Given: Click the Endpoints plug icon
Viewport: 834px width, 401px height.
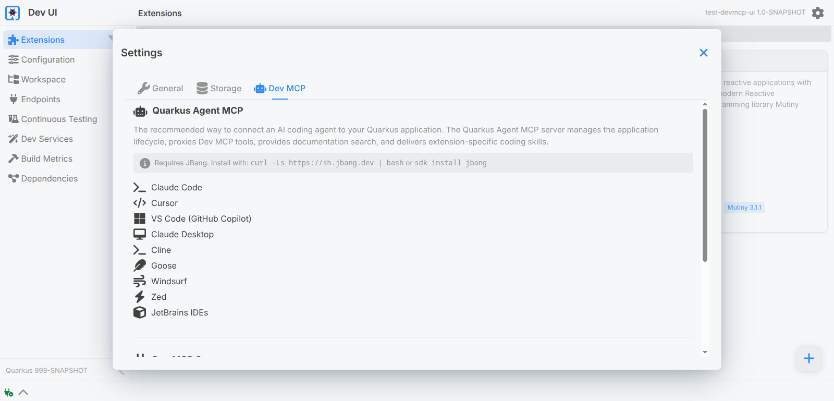Looking at the screenshot, I should point(14,100).
